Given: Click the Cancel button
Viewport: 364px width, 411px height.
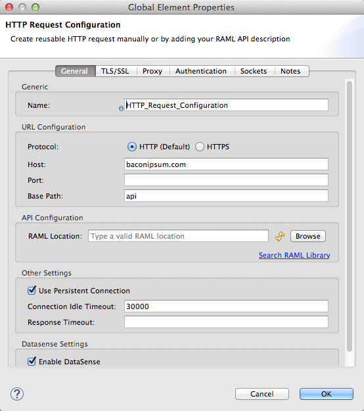Looking at the screenshot, I should [x=262, y=394].
